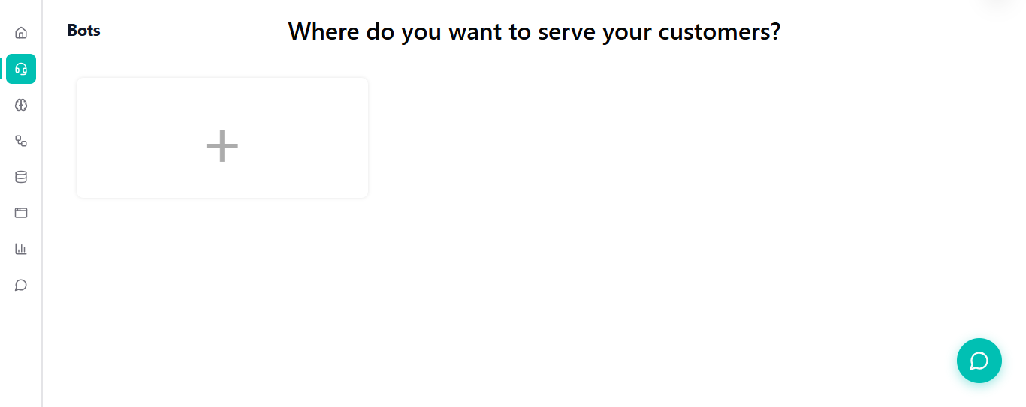Viewport: 1026px width, 407px height.
Task: Open the speech bubble icon in sidebar
Action: (21, 285)
